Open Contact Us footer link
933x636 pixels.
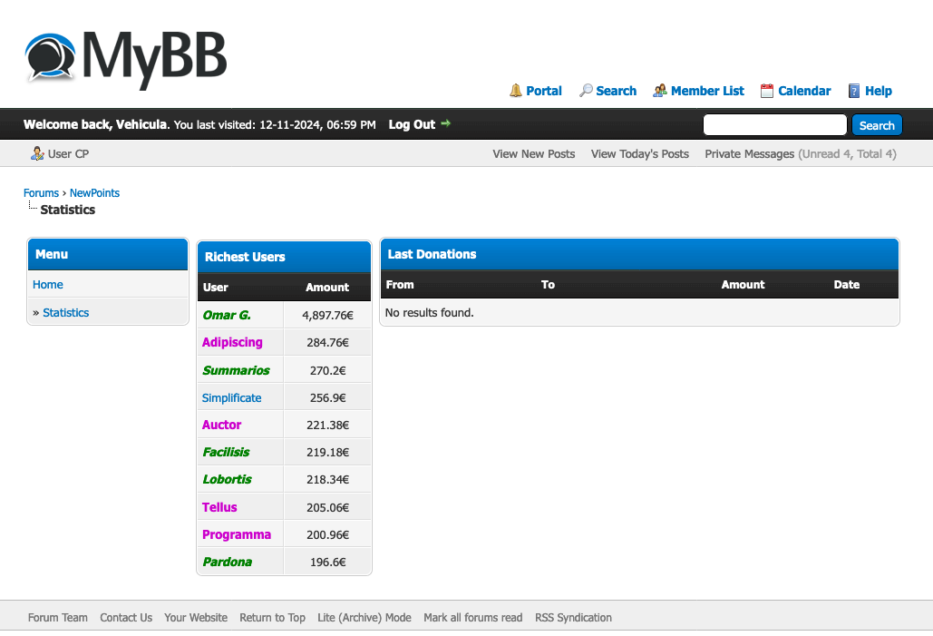(126, 618)
